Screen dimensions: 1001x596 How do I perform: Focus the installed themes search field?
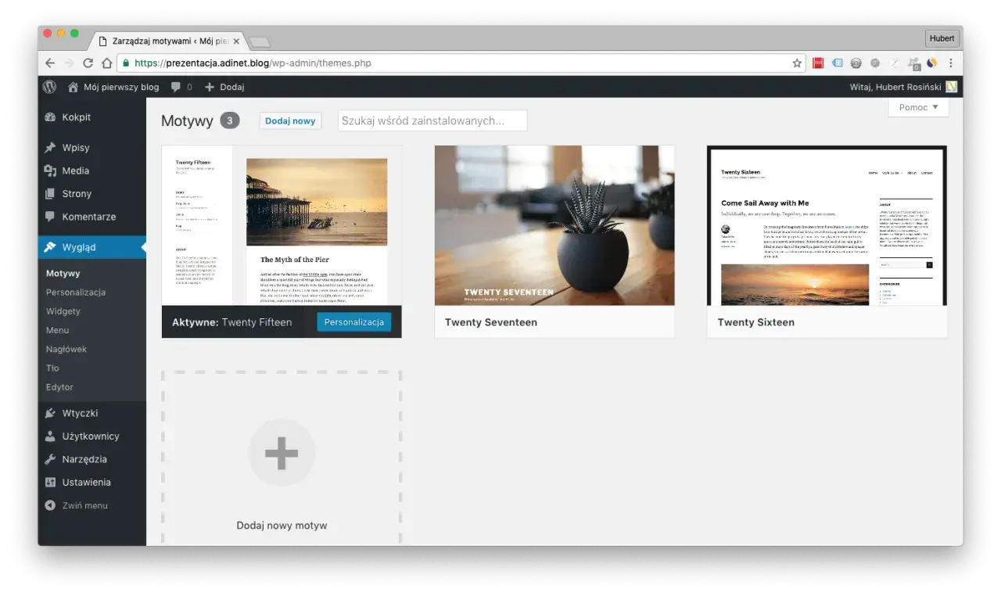[x=432, y=120]
